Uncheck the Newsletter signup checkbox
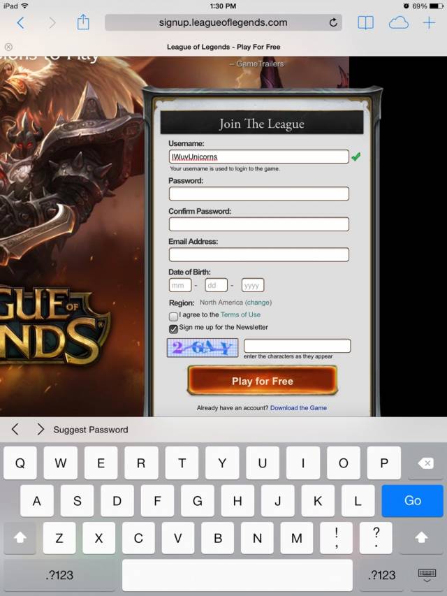Screen dimensions: 447x596 point(173,329)
